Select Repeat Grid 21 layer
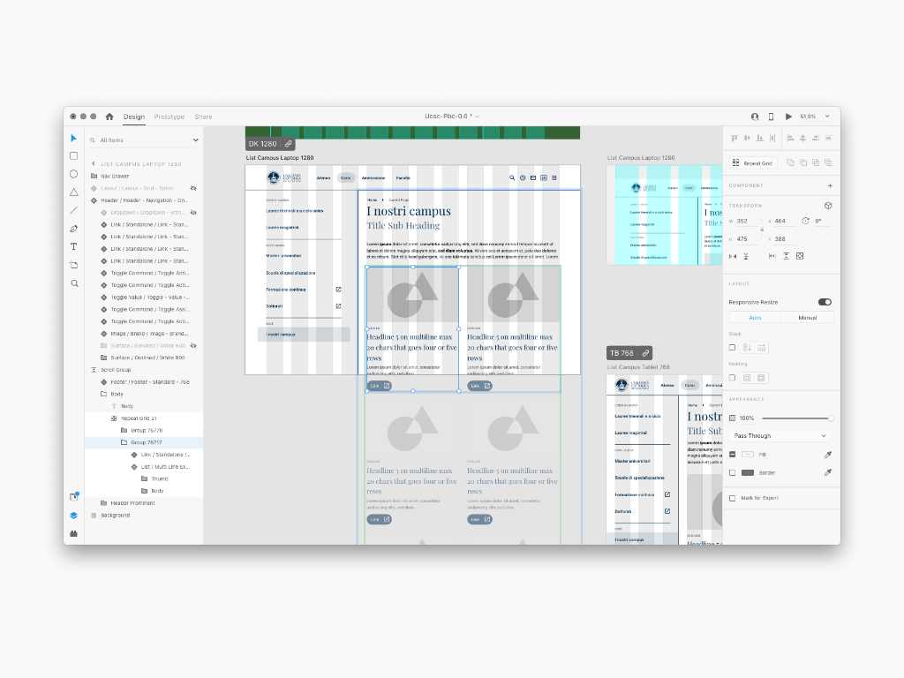Viewport: 904px width, 678px height. pyautogui.click(x=144, y=418)
